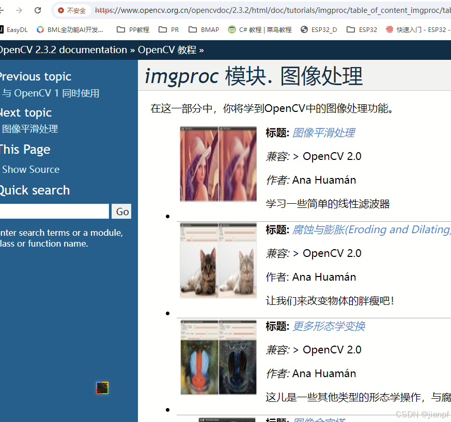Image resolution: width=451 pixels, height=422 pixels.
Task: Click the Lena smoothing thumbnail image
Action: point(219,164)
